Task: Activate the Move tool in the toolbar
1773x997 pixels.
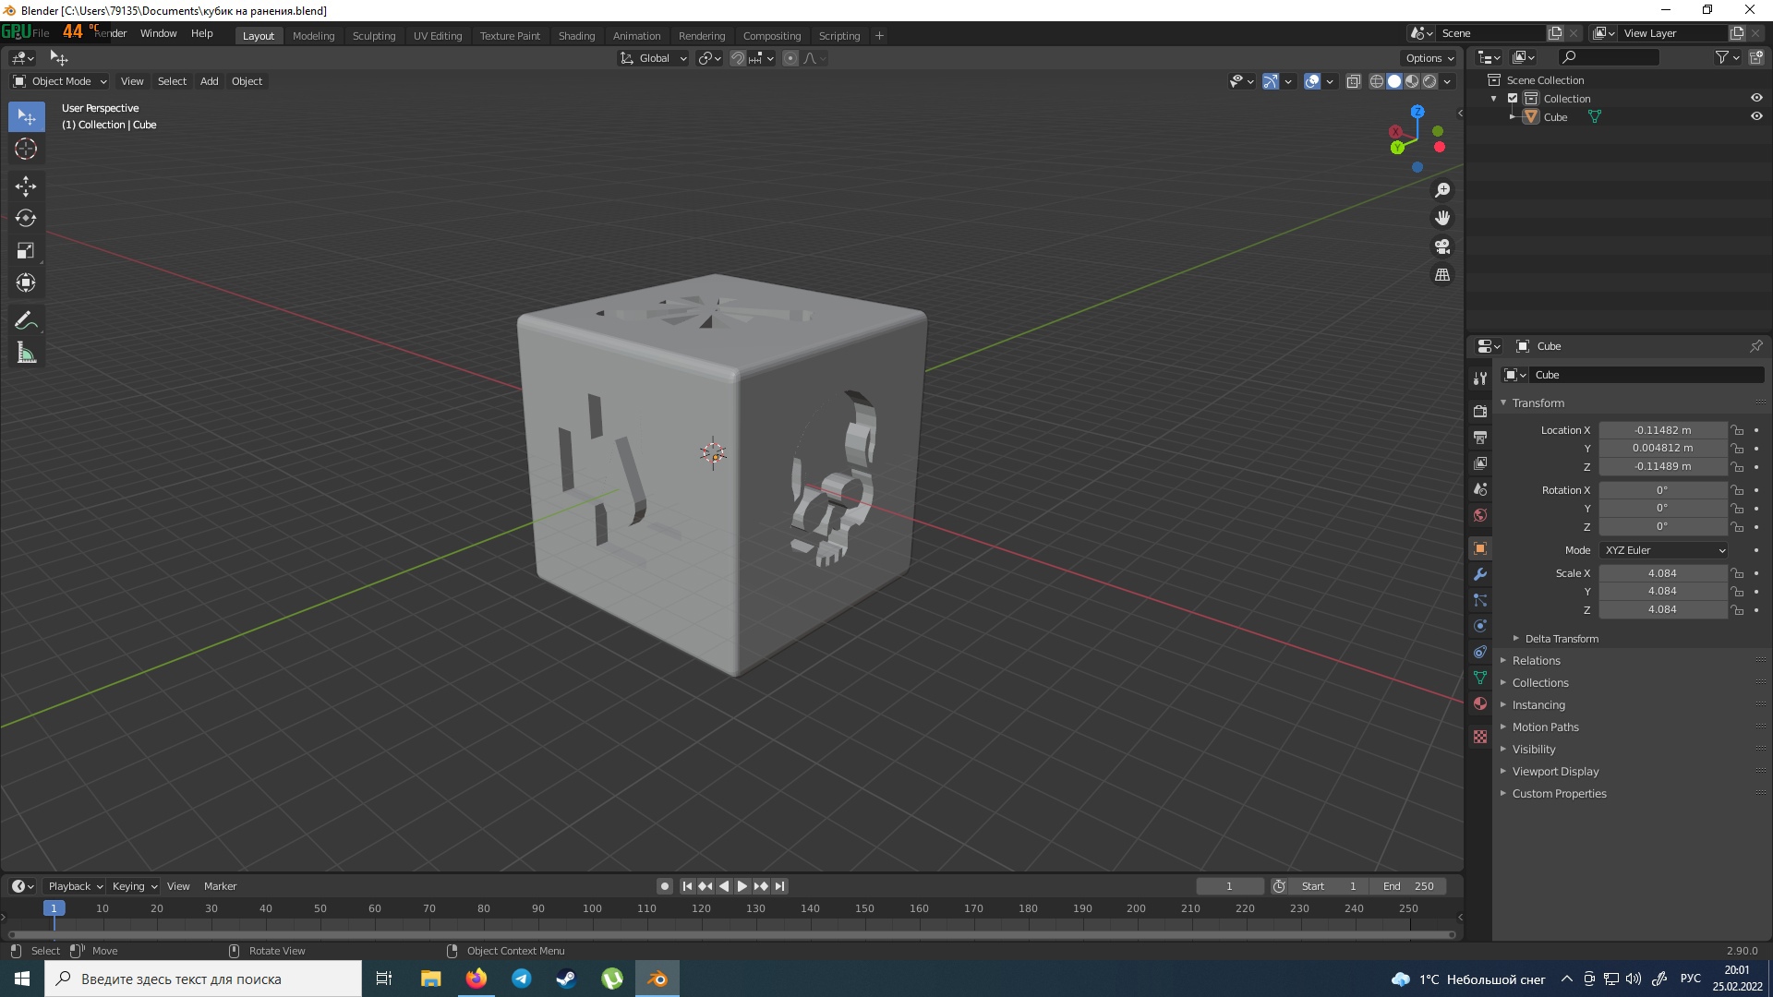Action: [x=26, y=186]
